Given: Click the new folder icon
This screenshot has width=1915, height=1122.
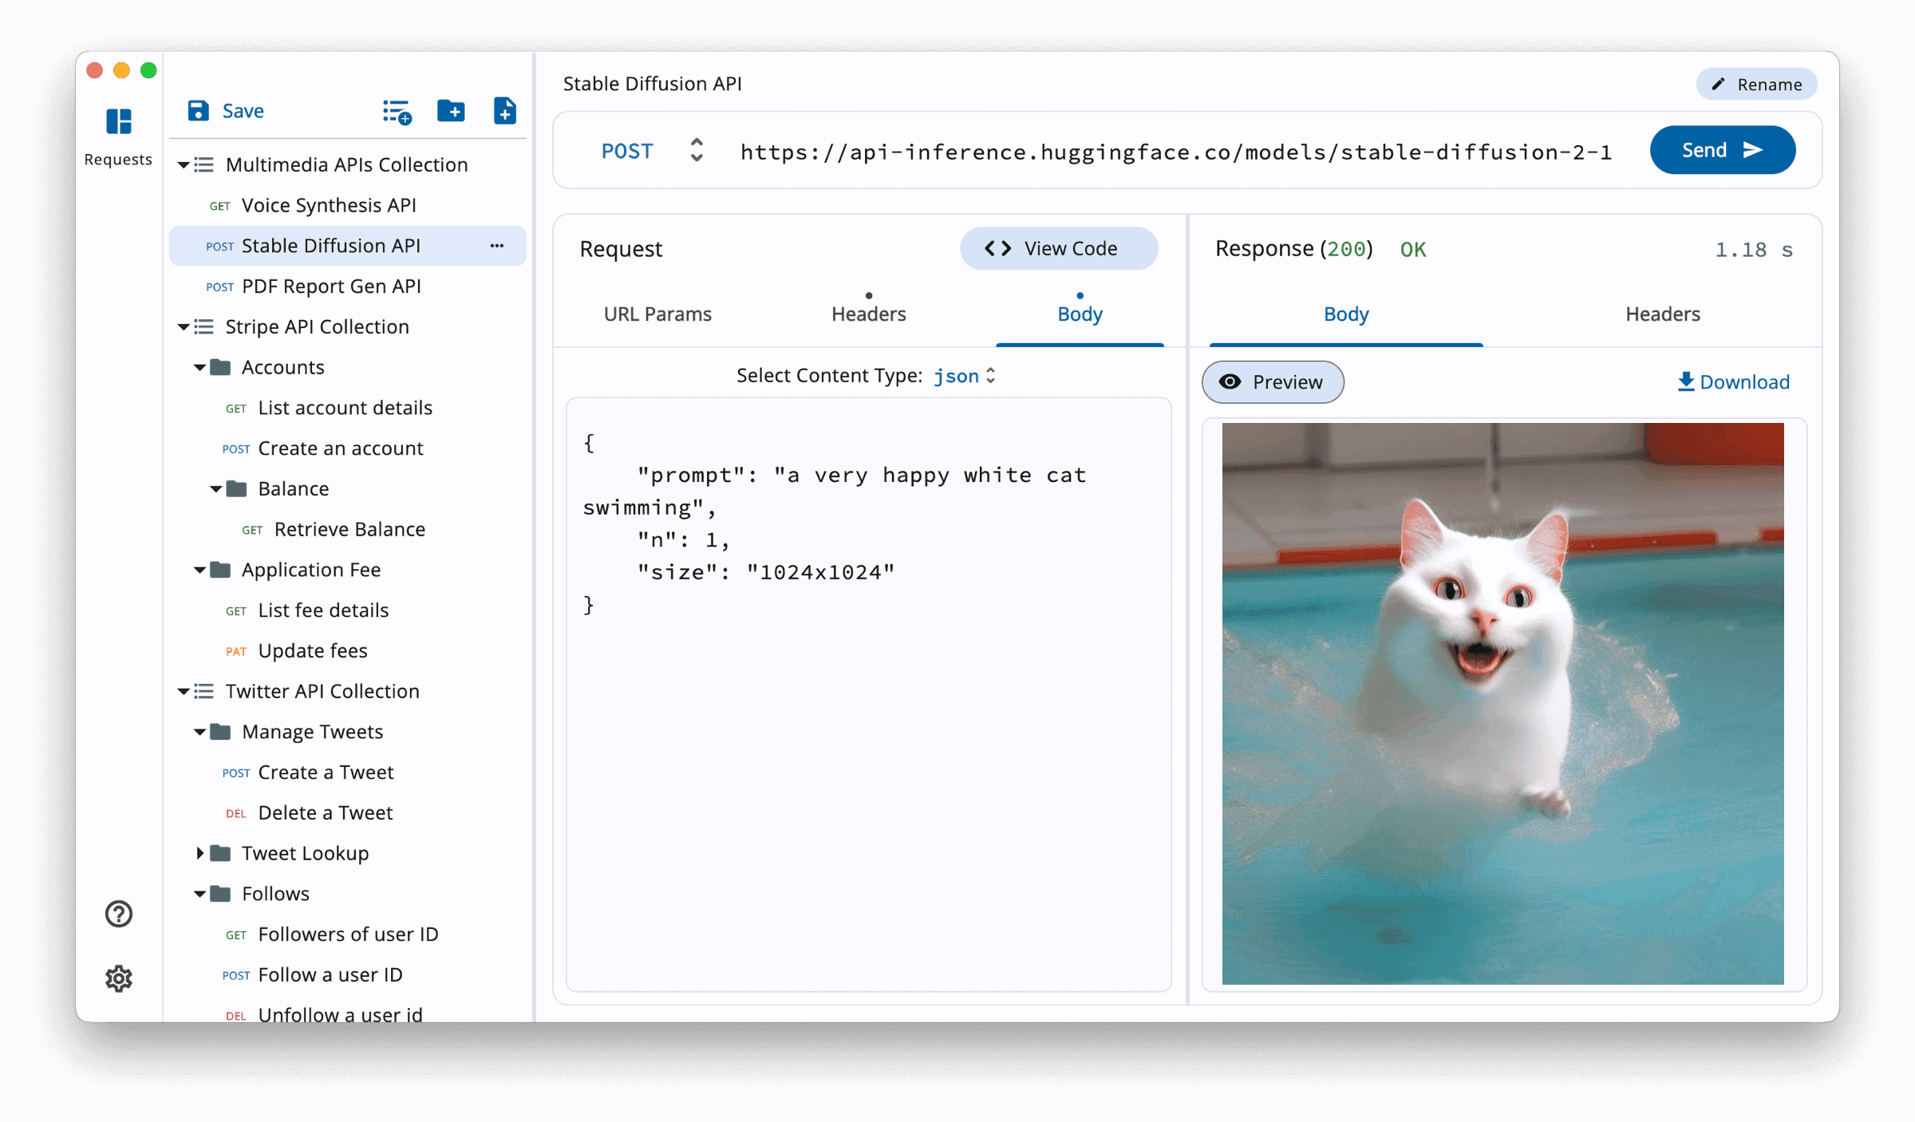Looking at the screenshot, I should coord(451,111).
